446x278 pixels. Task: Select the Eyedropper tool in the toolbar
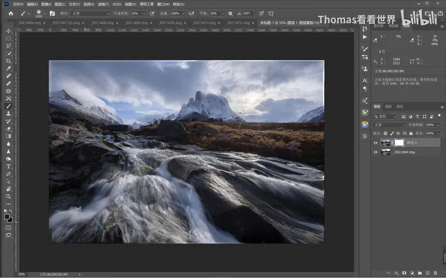(x=8, y=68)
